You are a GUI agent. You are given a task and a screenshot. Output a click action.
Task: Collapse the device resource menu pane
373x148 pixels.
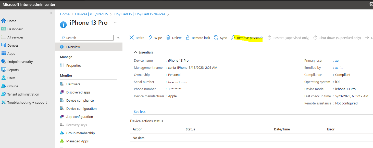(118, 38)
